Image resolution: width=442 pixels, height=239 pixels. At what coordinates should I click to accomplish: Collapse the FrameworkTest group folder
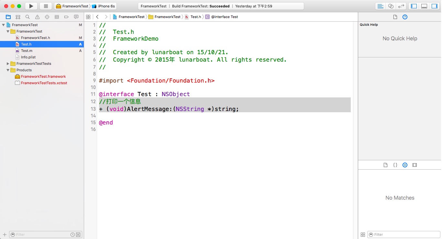(8, 31)
